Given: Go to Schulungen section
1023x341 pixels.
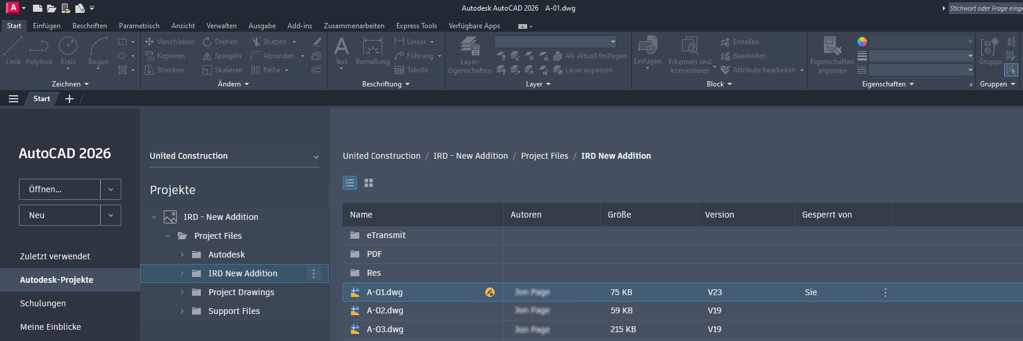Looking at the screenshot, I should [x=43, y=303].
